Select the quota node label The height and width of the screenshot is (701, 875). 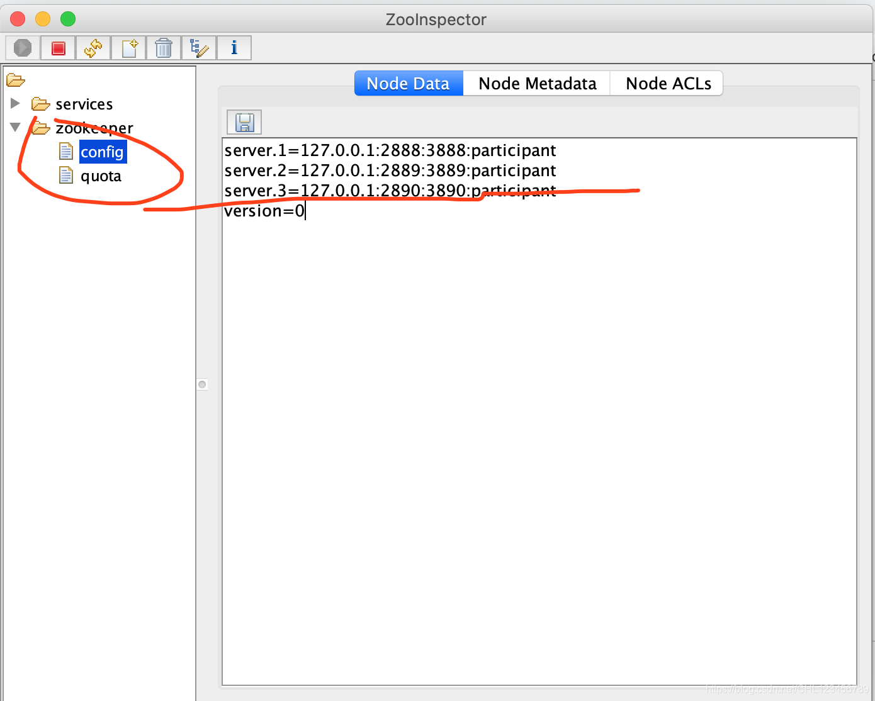point(101,176)
